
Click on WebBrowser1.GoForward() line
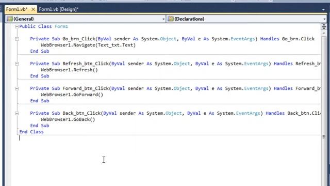72,95
